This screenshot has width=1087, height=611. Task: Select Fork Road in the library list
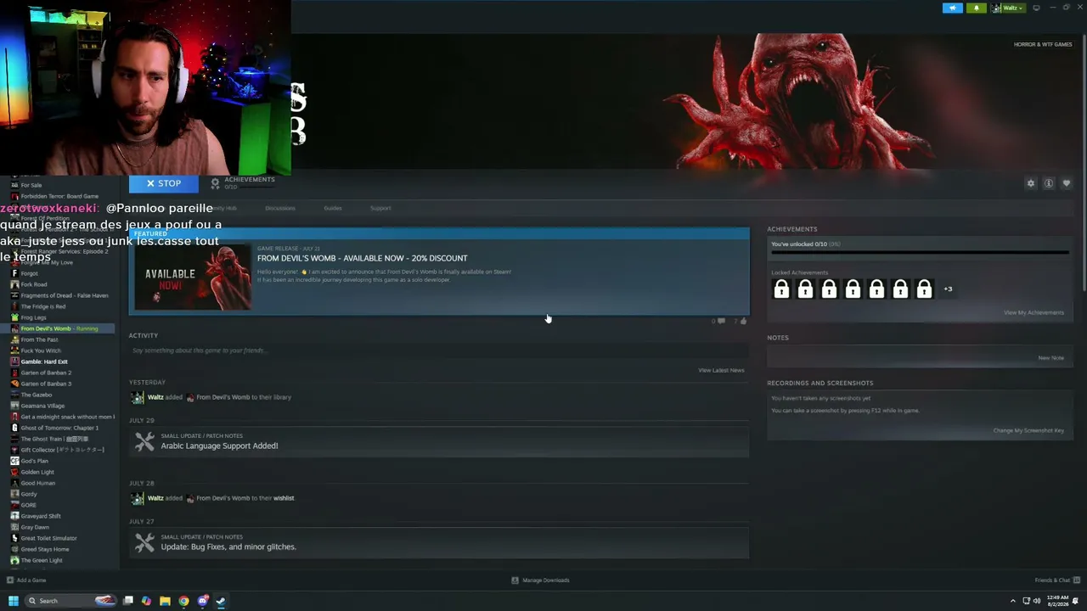click(x=33, y=284)
